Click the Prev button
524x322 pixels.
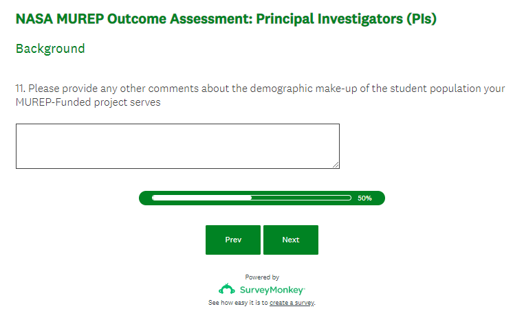pos(233,240)
